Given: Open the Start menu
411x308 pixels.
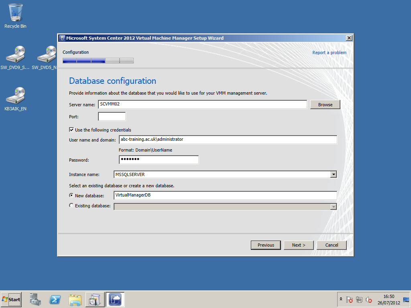Looking at the screenshot, I should [x=11, y=299].
